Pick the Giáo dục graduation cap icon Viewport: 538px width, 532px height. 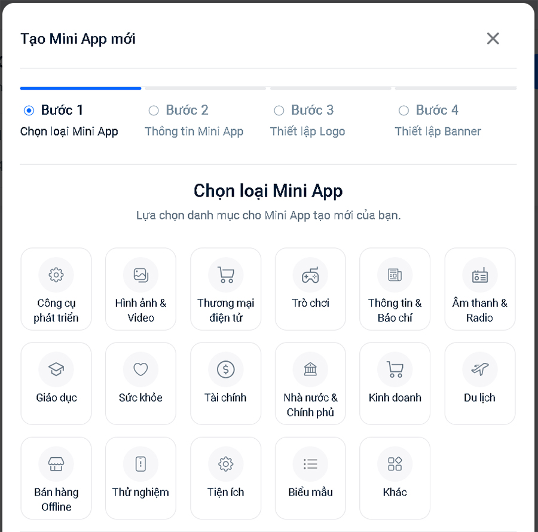pyautogui.click(x=56, y=369)
